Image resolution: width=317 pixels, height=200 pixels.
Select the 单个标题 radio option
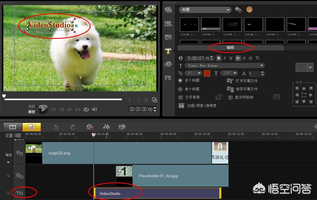(180, 89)
